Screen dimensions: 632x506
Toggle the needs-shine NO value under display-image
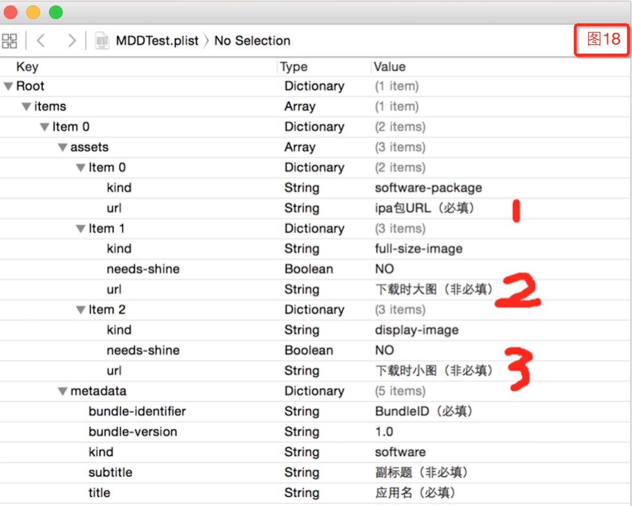pos(384,350)
